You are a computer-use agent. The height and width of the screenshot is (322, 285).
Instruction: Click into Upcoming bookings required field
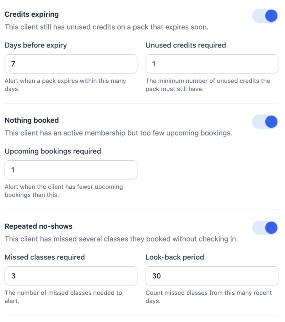coord(71,170)
